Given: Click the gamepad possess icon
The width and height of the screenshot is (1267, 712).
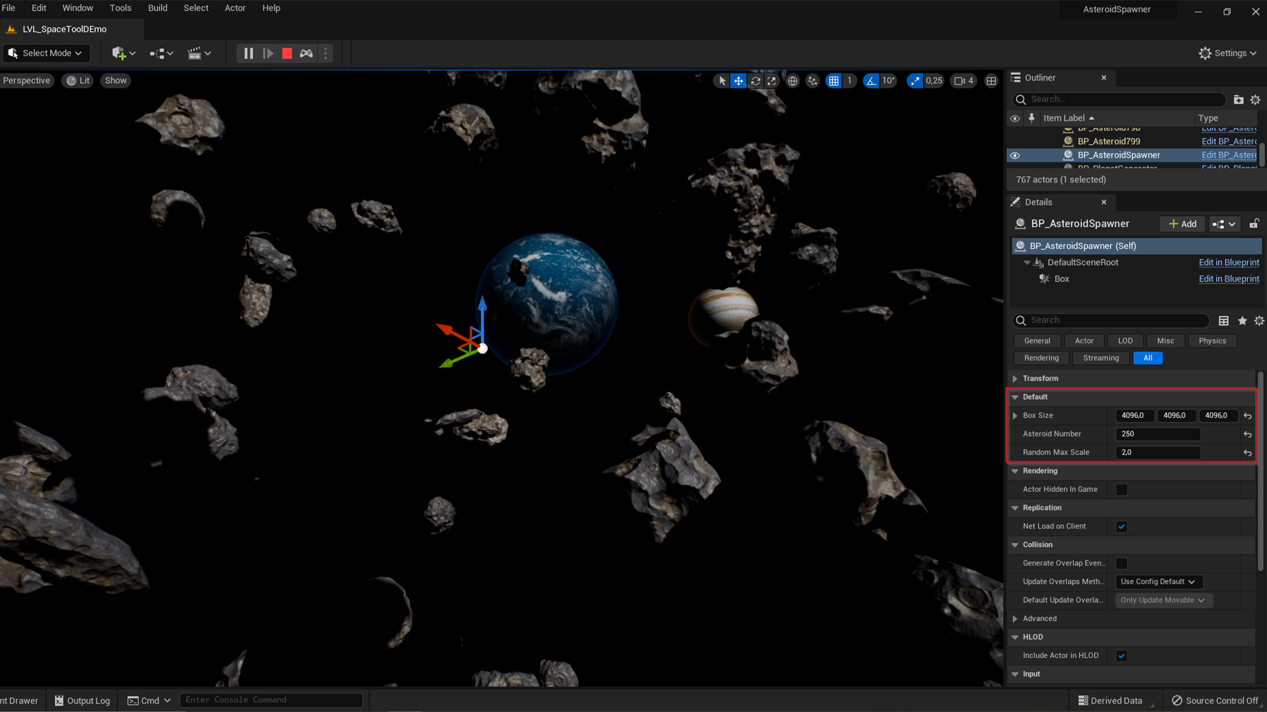Looking at the screenshot, I should (x=306, y=53).
